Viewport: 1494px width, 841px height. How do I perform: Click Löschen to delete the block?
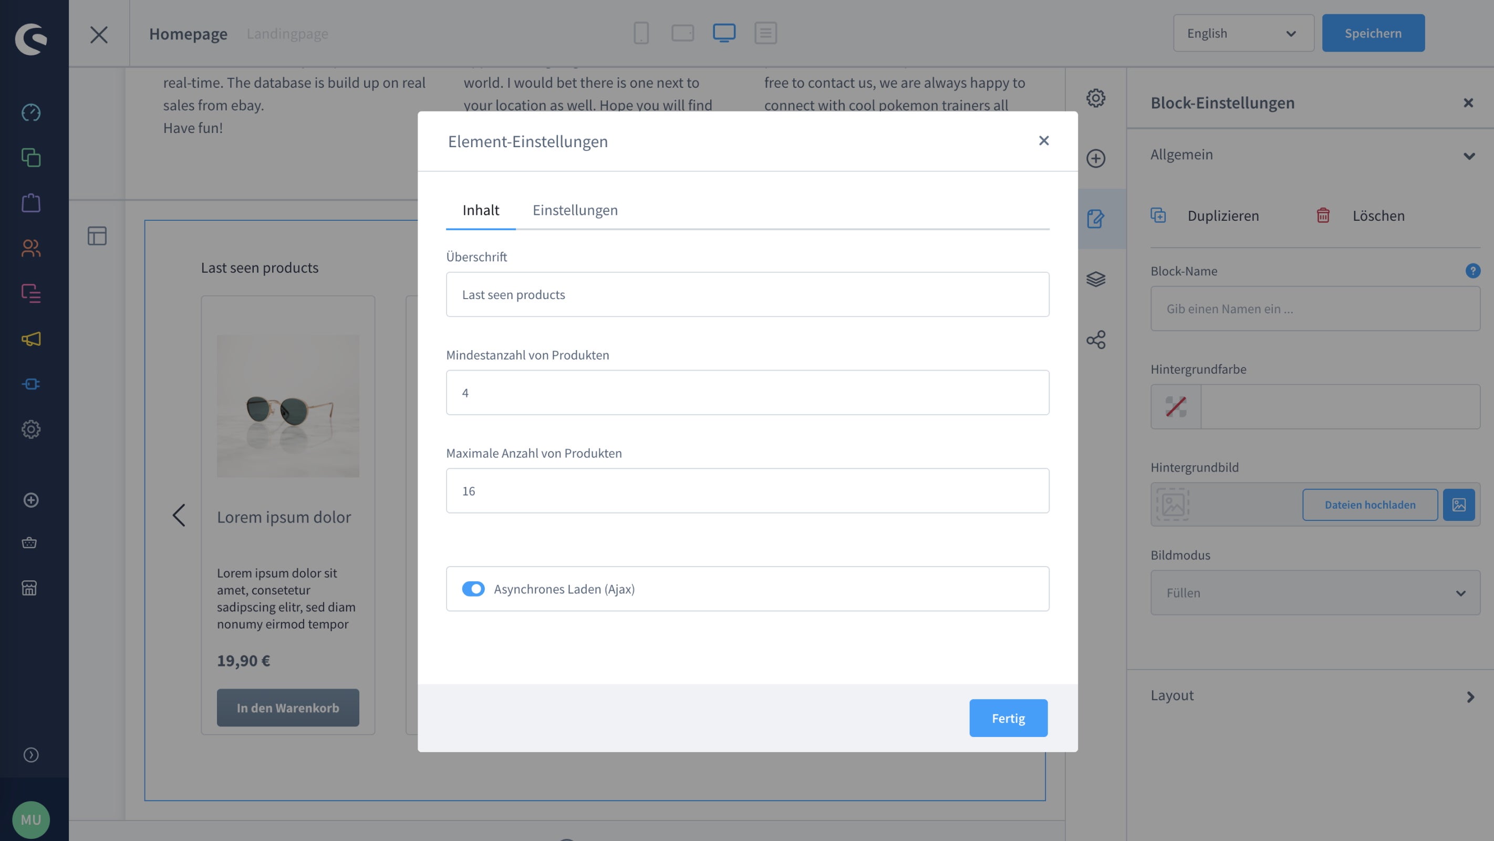[1361, 216]
